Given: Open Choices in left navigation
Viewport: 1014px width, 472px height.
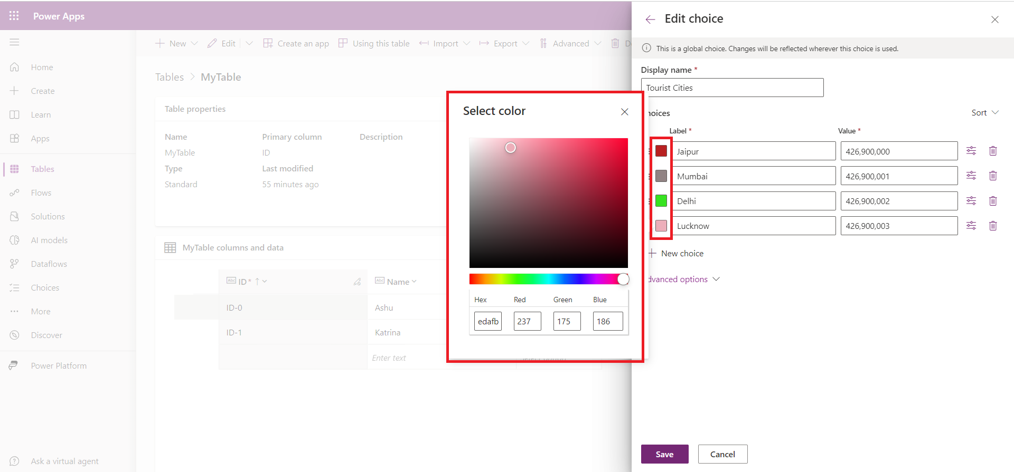Looking at the screenshot, I should pyautogui.click(x=45, y=288).
